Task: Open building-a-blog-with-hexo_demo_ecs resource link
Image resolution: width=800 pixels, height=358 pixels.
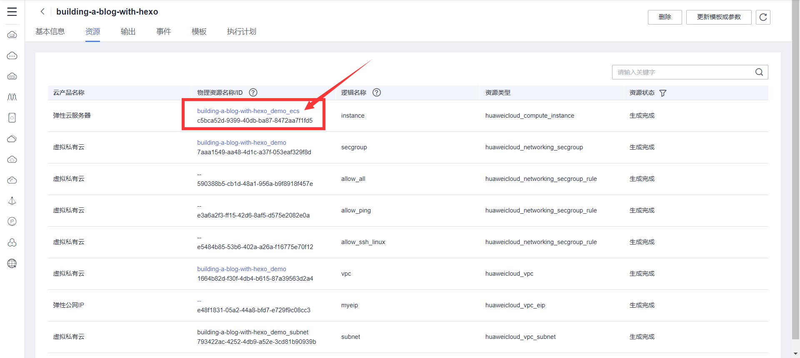Action: click(248, 111)
